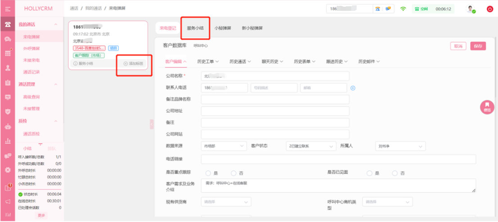Open the clipboard work order icon in sidebar
498x222 pixels.
click(8, 82)
